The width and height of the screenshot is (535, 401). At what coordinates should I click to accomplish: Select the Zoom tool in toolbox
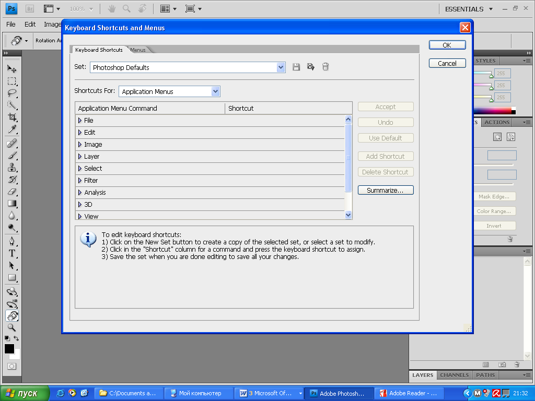12,328
